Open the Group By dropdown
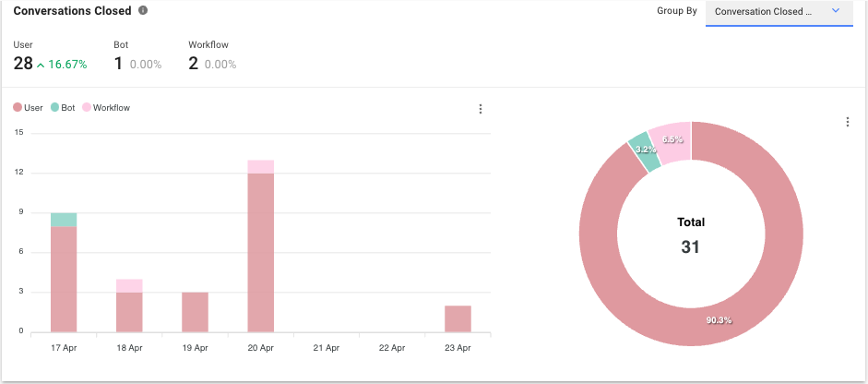This screenshot has height=384, width=868. point(779,12)
